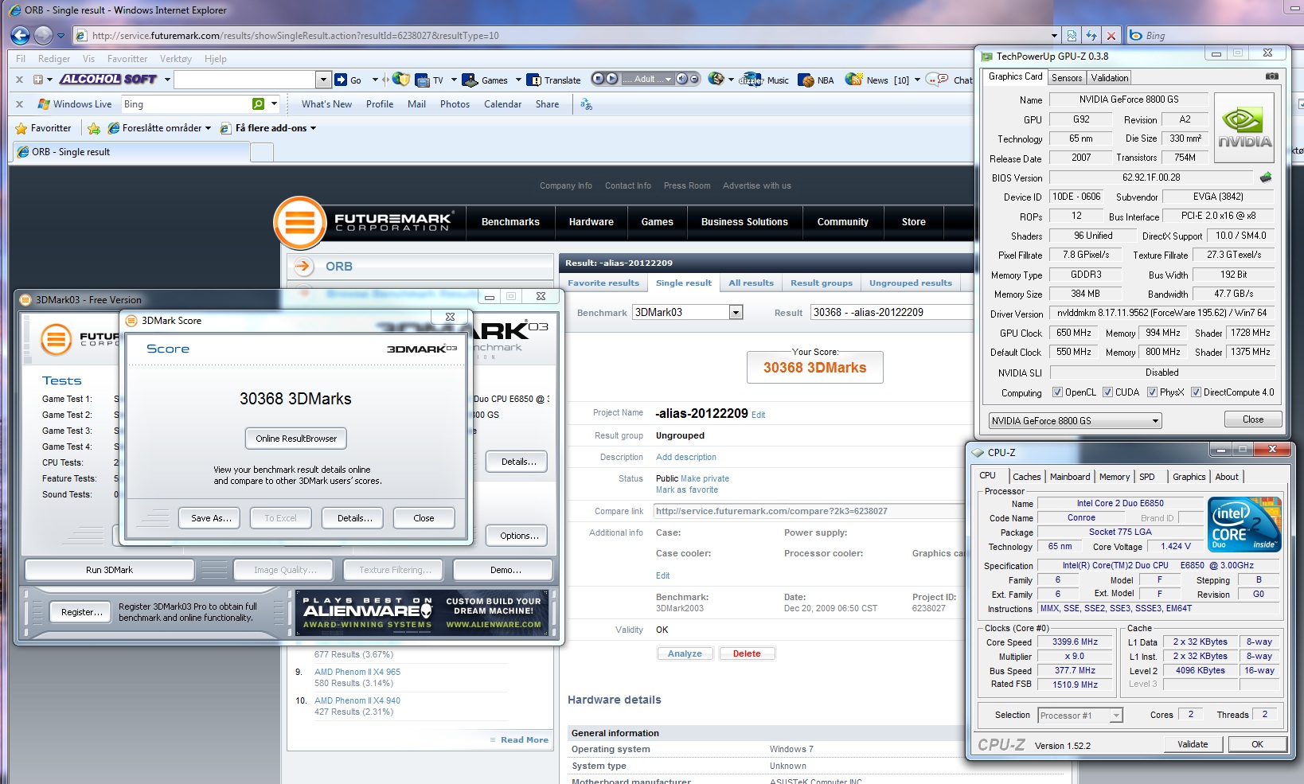Click the compatibility view icon beside address bar
Viewport: 1304px width, 784px height.
1072,36
